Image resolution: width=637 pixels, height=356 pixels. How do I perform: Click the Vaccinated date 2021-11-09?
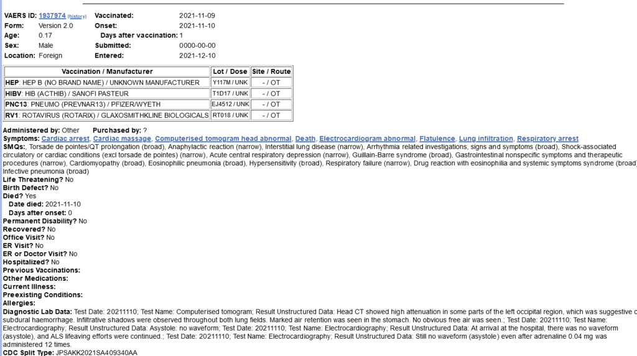point(197,16)
